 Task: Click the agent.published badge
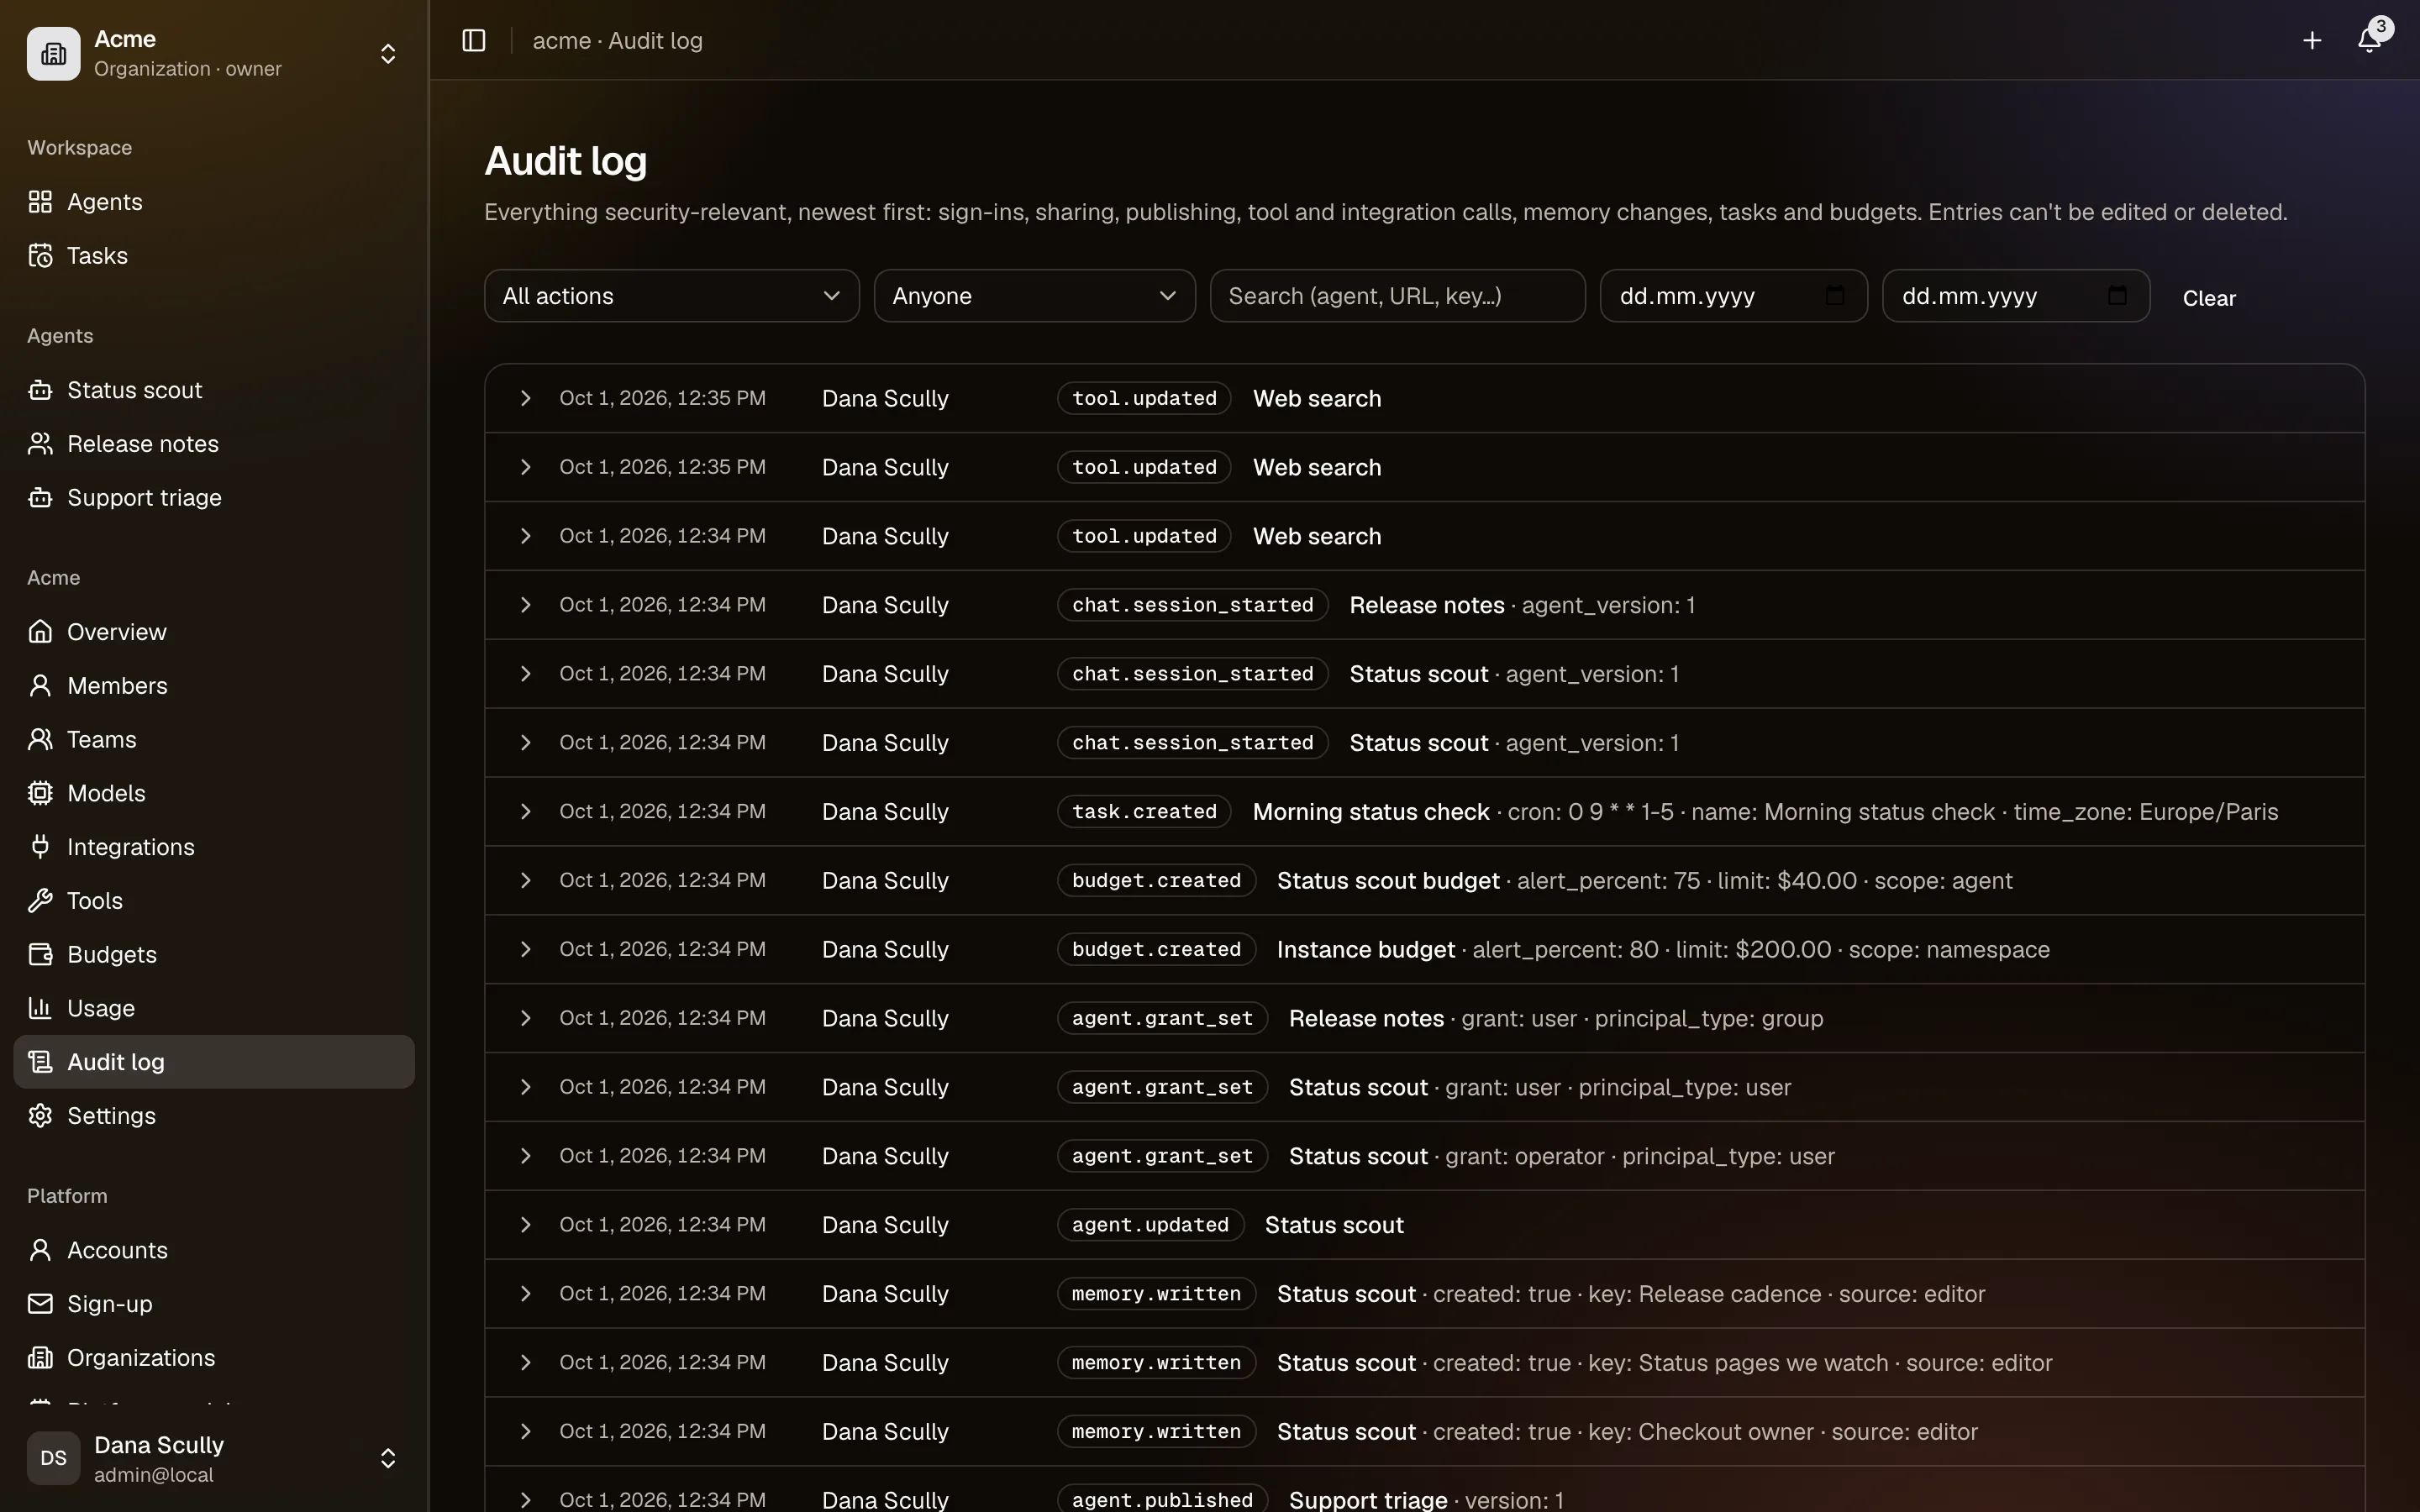1162,1499
